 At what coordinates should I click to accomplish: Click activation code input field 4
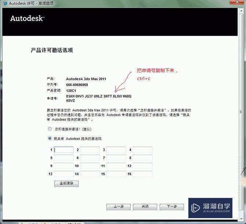[142, 150]
